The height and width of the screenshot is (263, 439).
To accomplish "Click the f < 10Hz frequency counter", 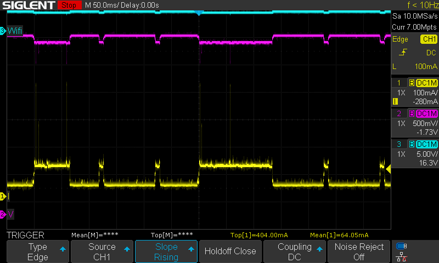I will coord(423,5).
